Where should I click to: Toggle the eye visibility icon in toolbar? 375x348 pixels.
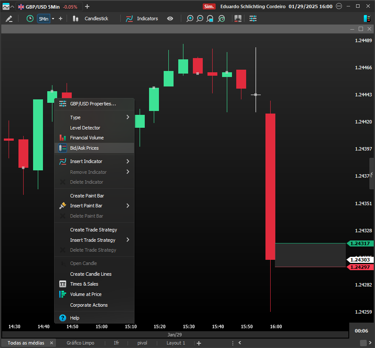pyautogui.click(x=171, y=18)
